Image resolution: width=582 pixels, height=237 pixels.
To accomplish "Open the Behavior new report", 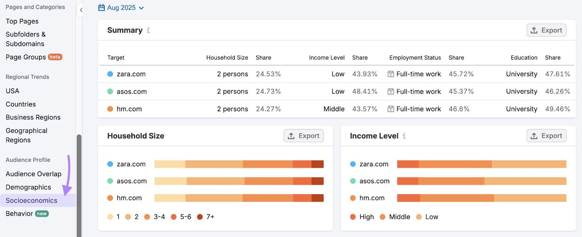I will tap(27, 214).
